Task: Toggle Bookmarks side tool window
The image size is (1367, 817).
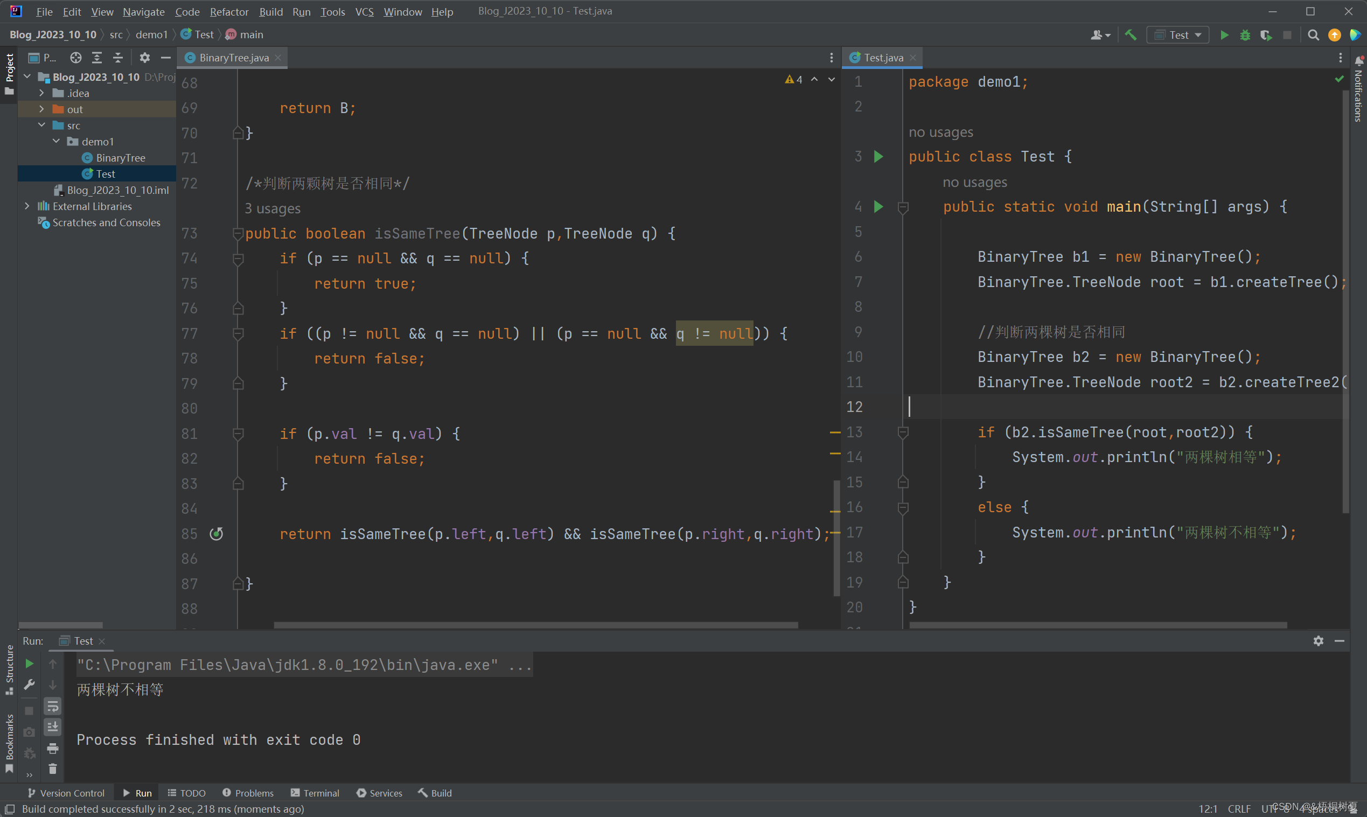Action: (x=9, y=743)
